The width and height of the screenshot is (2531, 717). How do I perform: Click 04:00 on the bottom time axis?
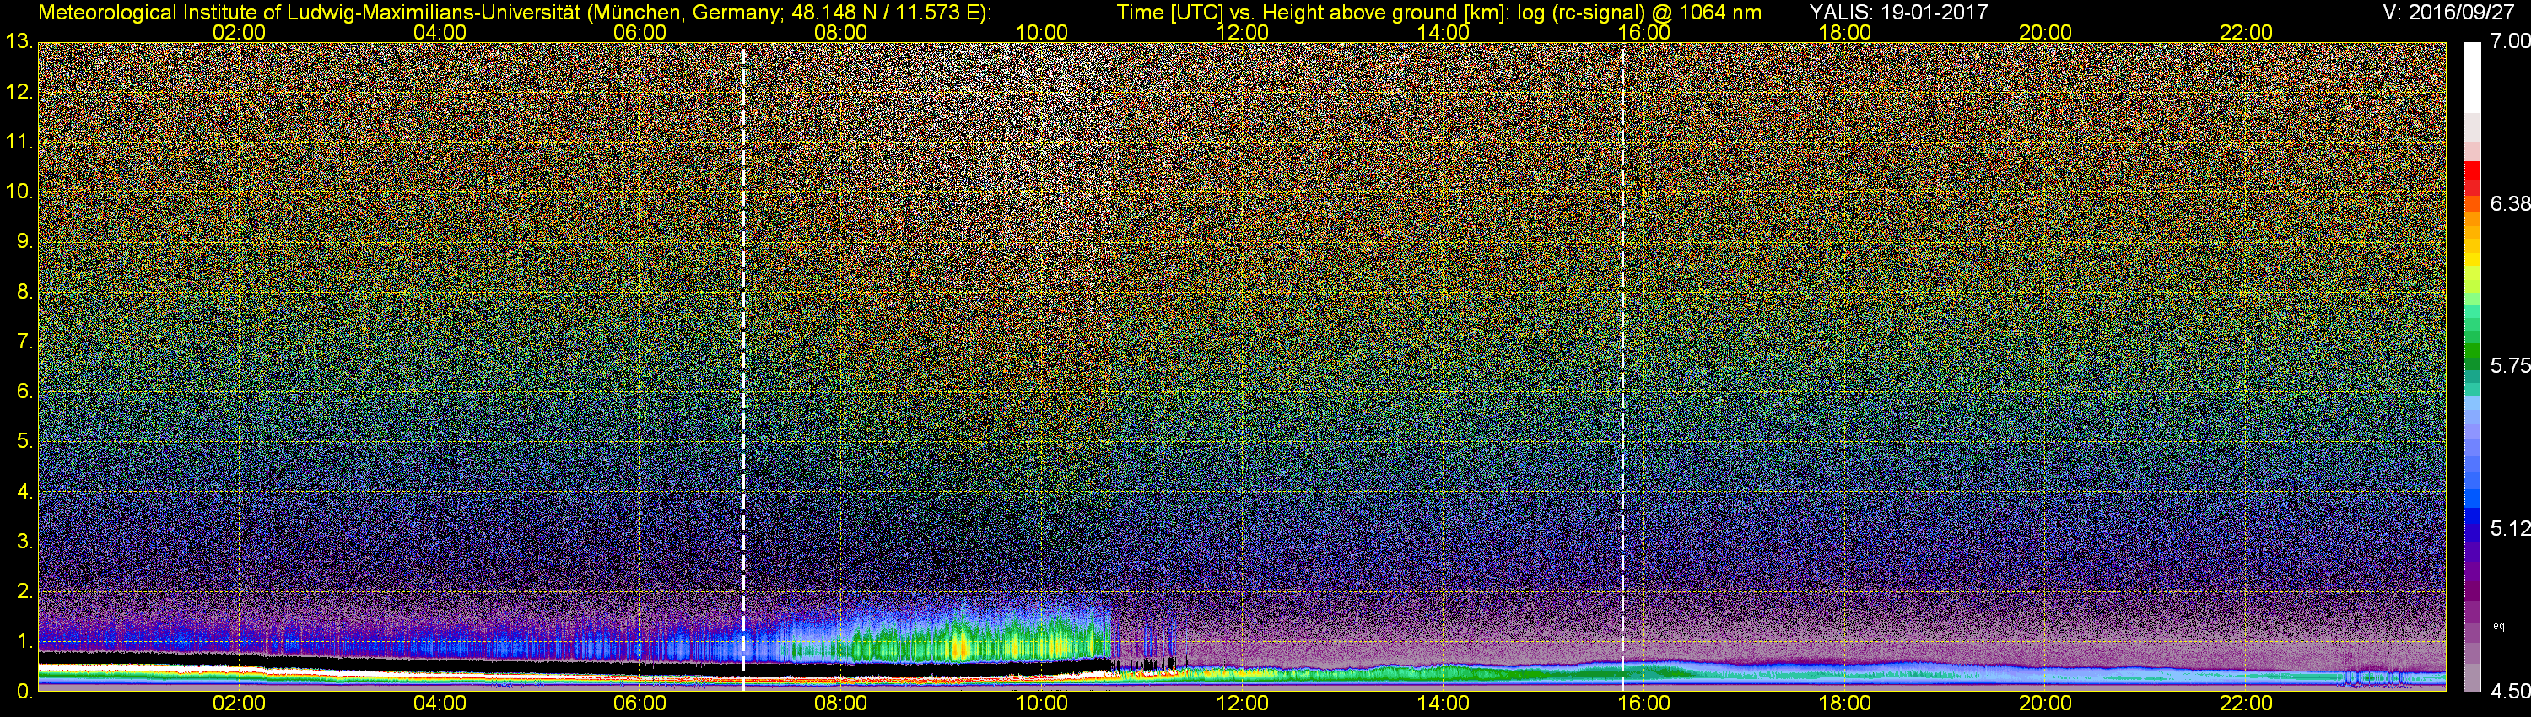(x=440, y=704)
